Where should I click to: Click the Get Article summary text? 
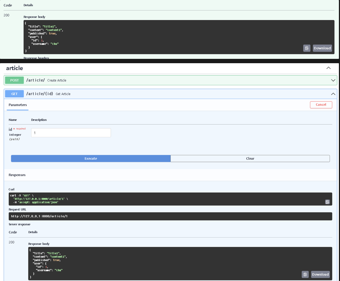pyautogui.click(x=63, y=94)
